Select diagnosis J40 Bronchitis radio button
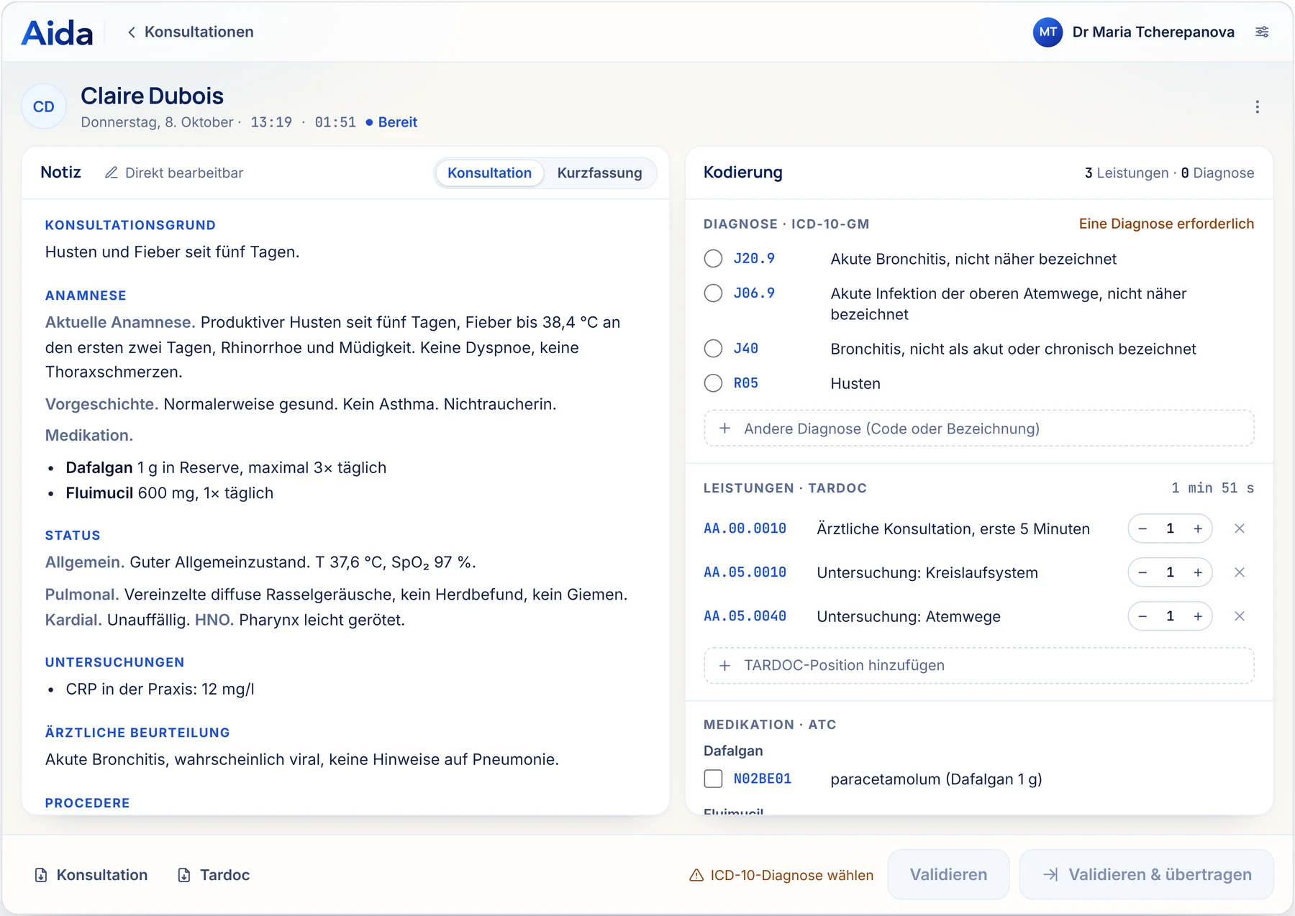Image resolution: width=1295 pixels, height=916 pixels. [713, 349]
